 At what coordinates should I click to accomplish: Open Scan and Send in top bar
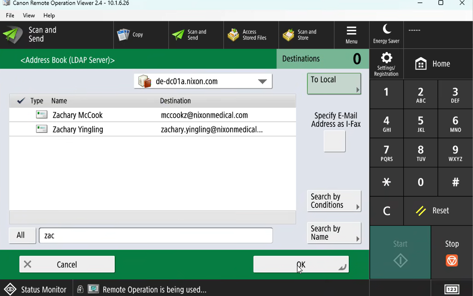196,35
